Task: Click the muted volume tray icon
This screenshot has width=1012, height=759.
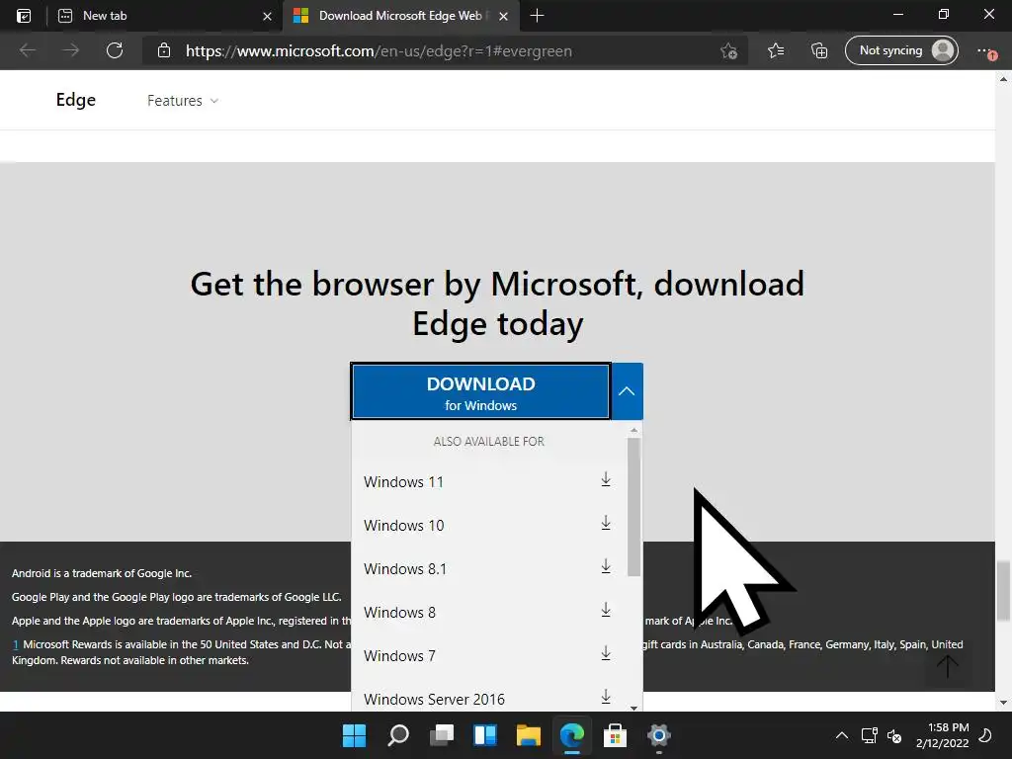Action: [x=894, y=735]
